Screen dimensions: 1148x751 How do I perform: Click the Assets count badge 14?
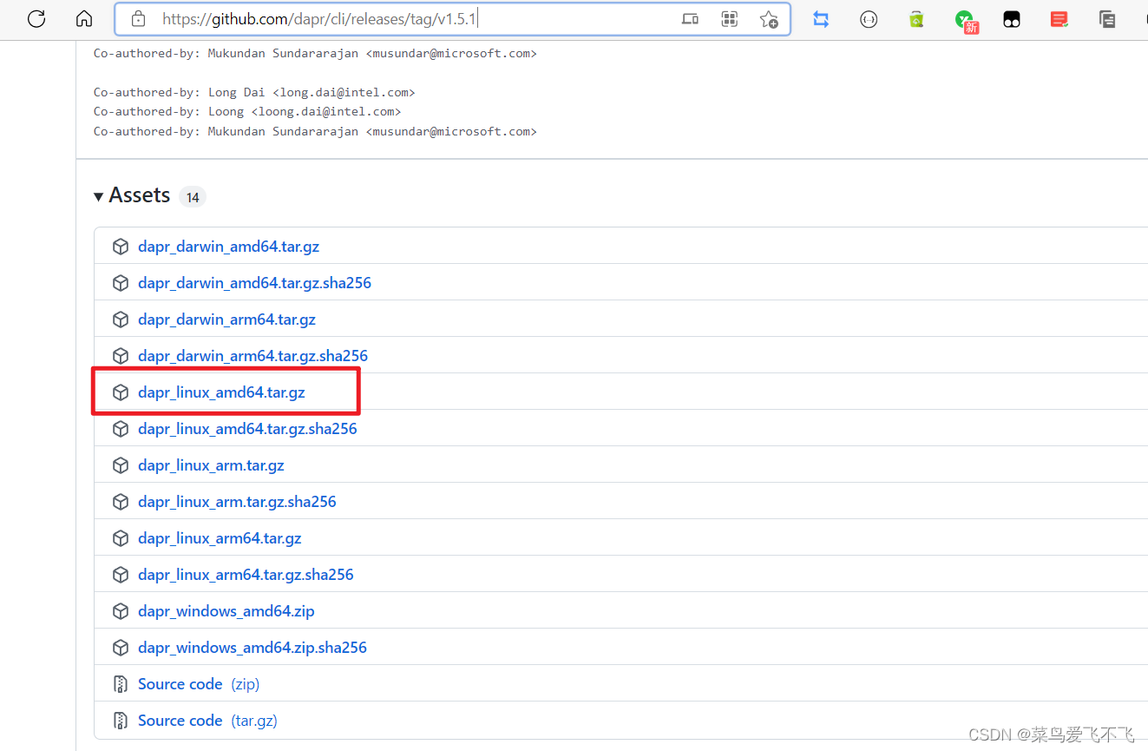(193, 197)
